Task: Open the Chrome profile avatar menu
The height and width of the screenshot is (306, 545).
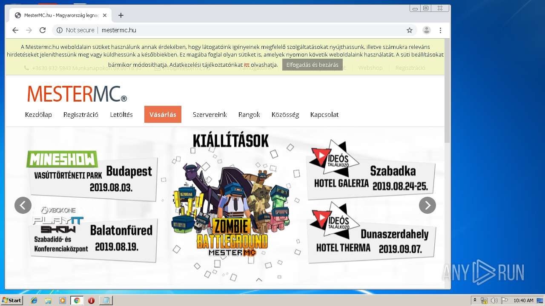Action: [x=426, y=30]
